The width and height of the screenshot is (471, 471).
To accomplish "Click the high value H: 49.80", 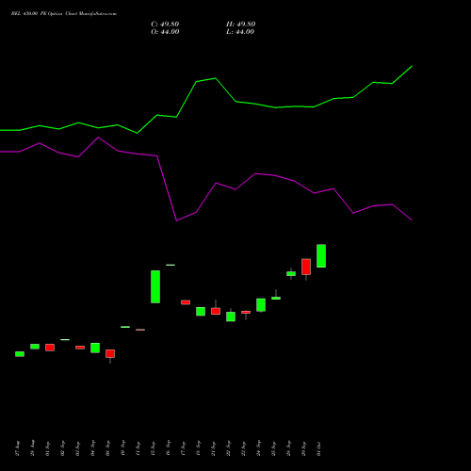I will pos(241,24).
